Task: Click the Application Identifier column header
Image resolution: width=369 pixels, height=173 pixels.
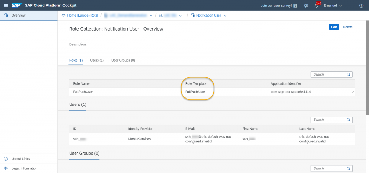Action: click(x=286, y=84)
